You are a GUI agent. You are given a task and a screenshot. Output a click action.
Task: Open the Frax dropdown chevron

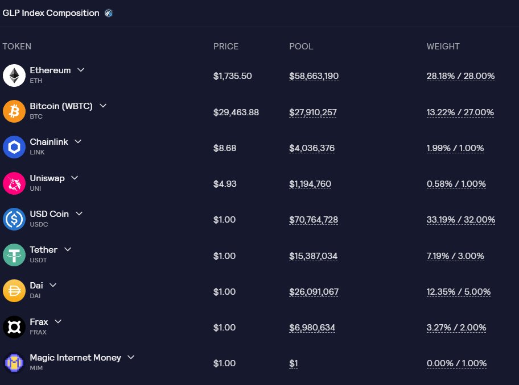point(58,321)
